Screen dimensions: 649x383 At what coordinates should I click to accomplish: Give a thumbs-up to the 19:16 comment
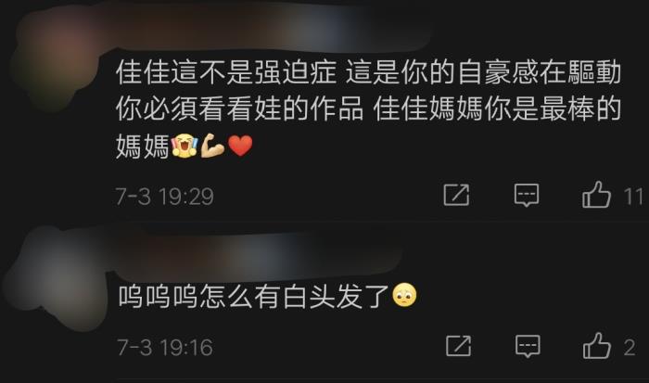tap(597, 345)
